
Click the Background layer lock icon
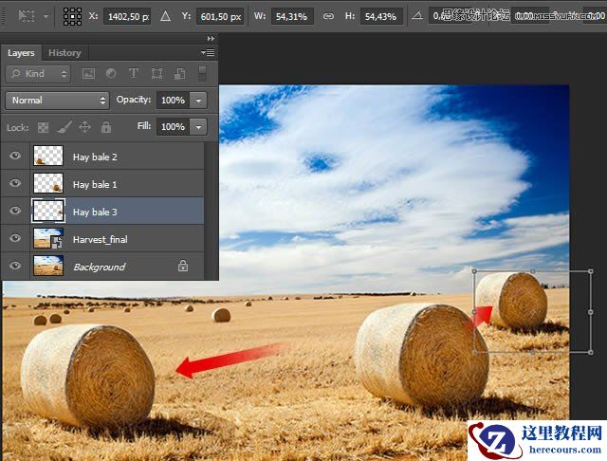[x=183, y=266]
